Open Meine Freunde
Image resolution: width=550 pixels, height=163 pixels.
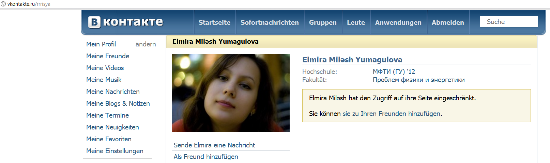[108, 56]
